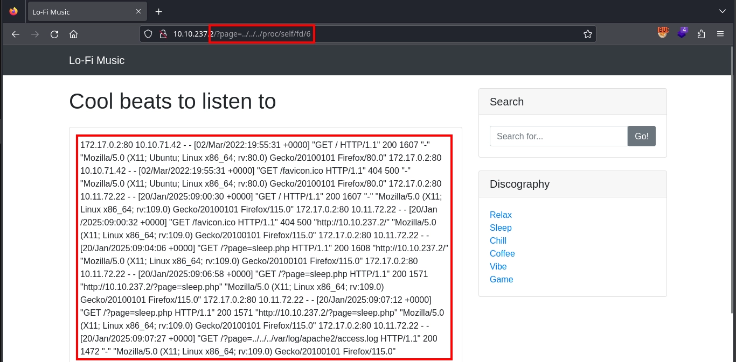The height and width of the screenshot is (362, 736).
Task: Open the Extensions puzzle-piece menu
Action: click(701, 34)
